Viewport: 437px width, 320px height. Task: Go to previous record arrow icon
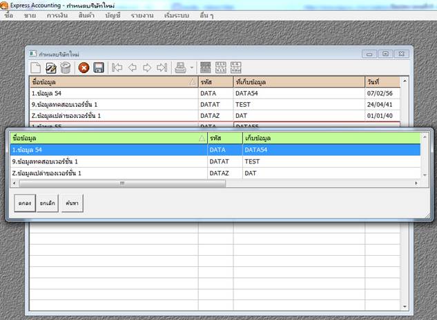(133, 68)
